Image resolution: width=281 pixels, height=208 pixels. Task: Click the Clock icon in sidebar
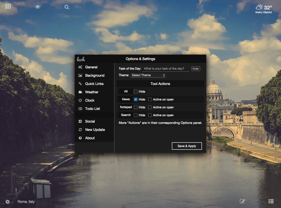(80, 100)
